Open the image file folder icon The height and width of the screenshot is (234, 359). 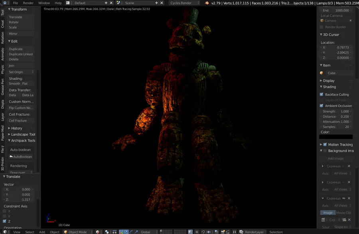coord(344,220)
